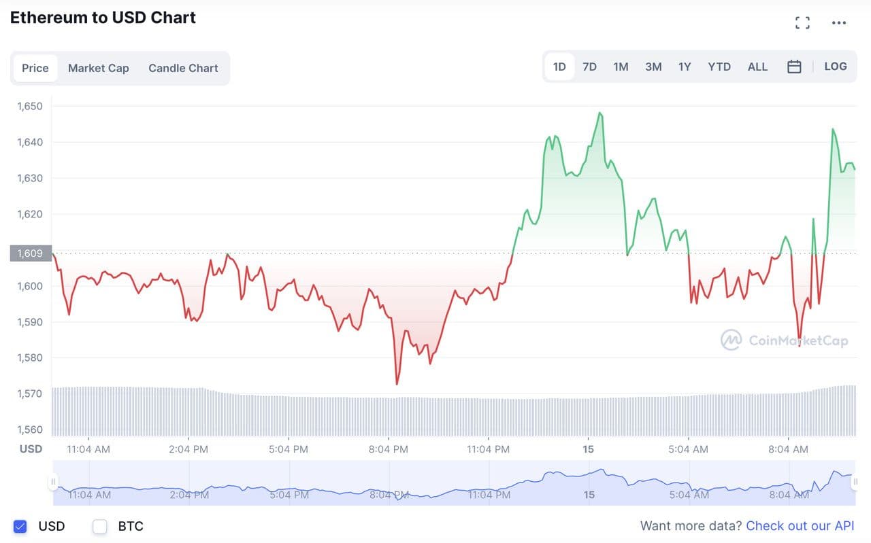Switch to the Price tab
This screenshot has width=871, height=543.
tap(35, 68)
